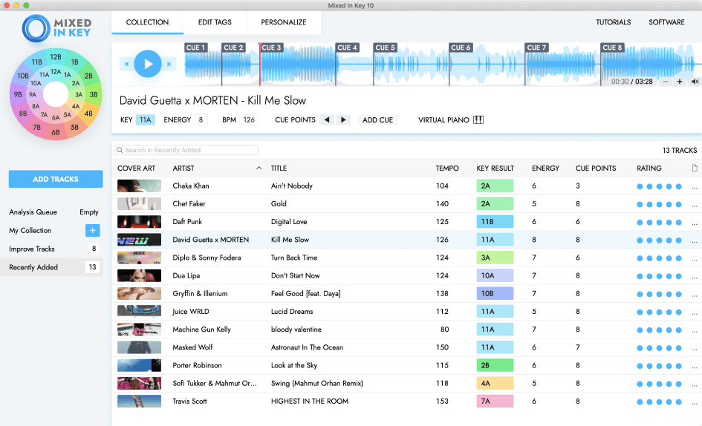Screen dimensions: 702x426
Task: Select 9B on the Camelot wheel
Action: pos(18,94)
